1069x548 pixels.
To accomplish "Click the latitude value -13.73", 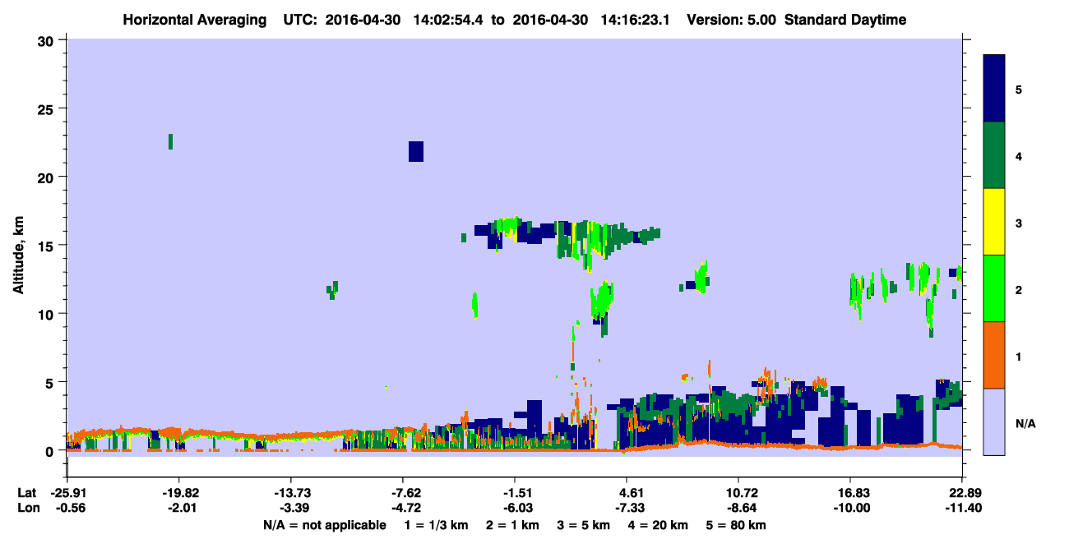I will point(290,493).
